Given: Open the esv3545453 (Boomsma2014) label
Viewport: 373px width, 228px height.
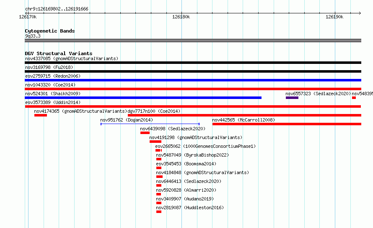Looking at the screenshot, I should point(186,164).
